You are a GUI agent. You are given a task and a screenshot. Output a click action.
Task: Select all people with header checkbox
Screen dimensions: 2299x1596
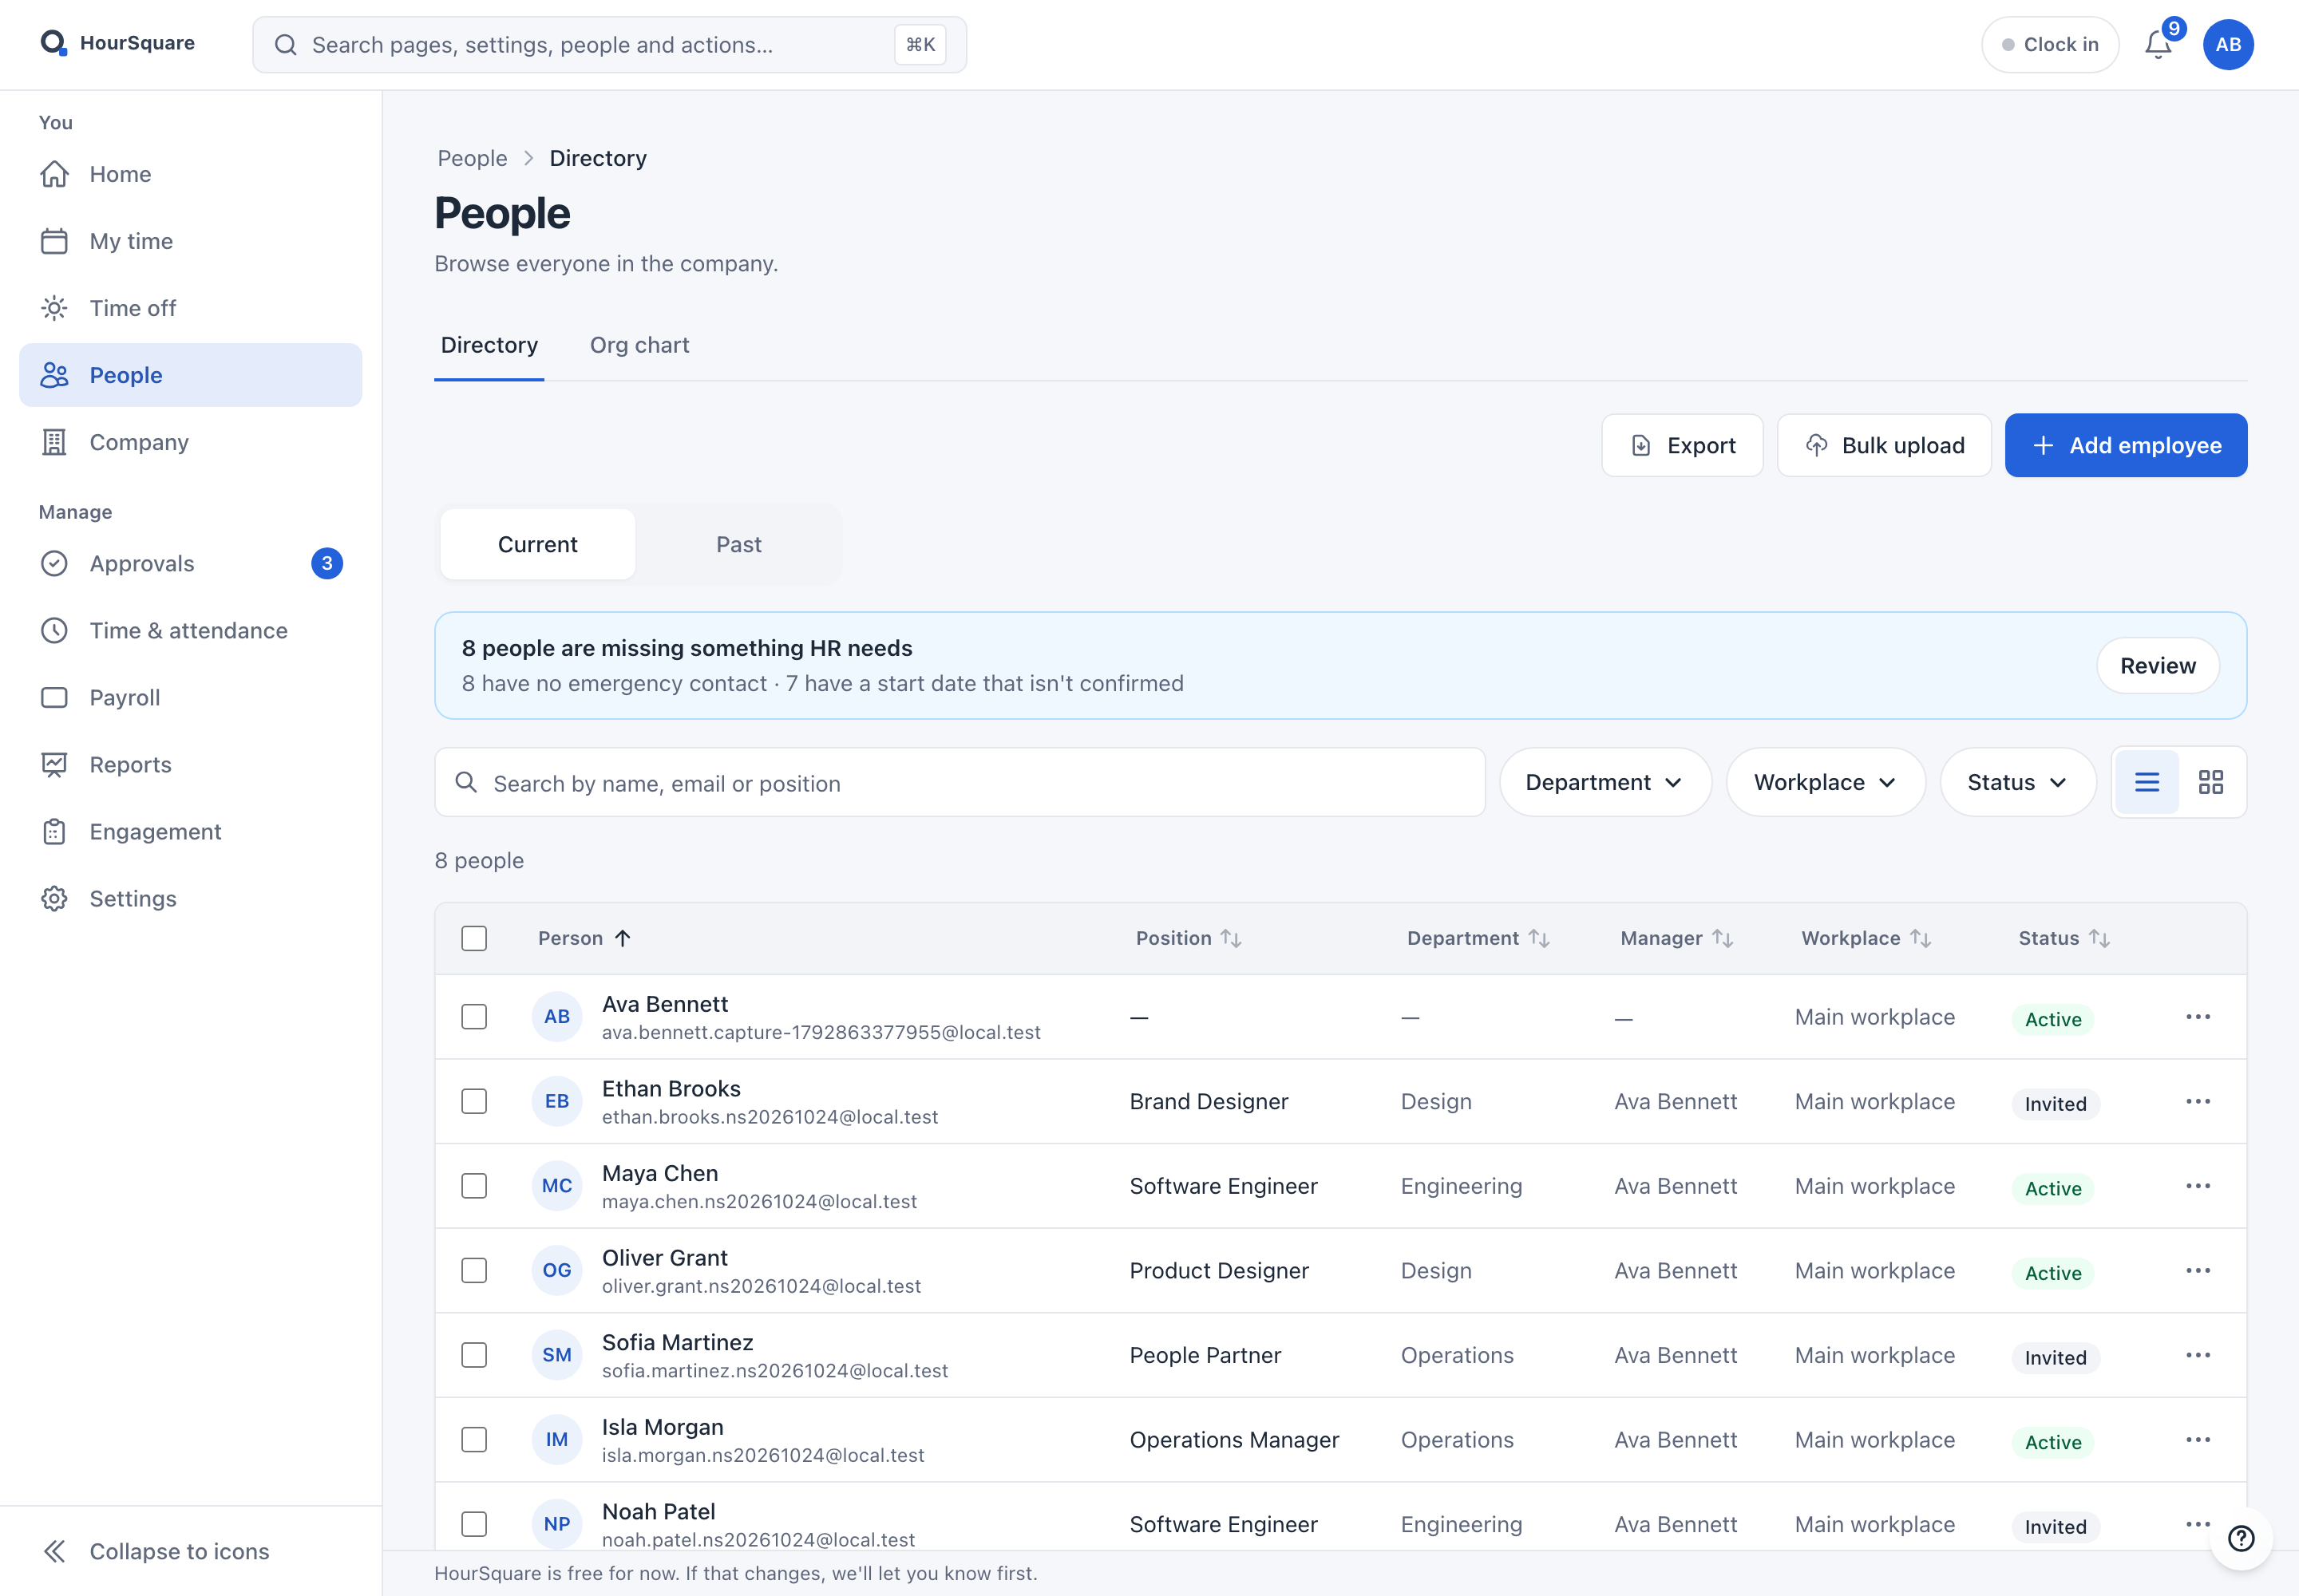click(x=474, y=938)
